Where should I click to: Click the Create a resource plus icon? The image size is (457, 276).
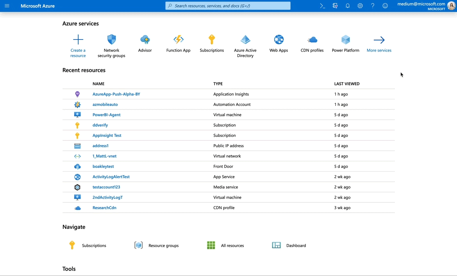[78, 39]
